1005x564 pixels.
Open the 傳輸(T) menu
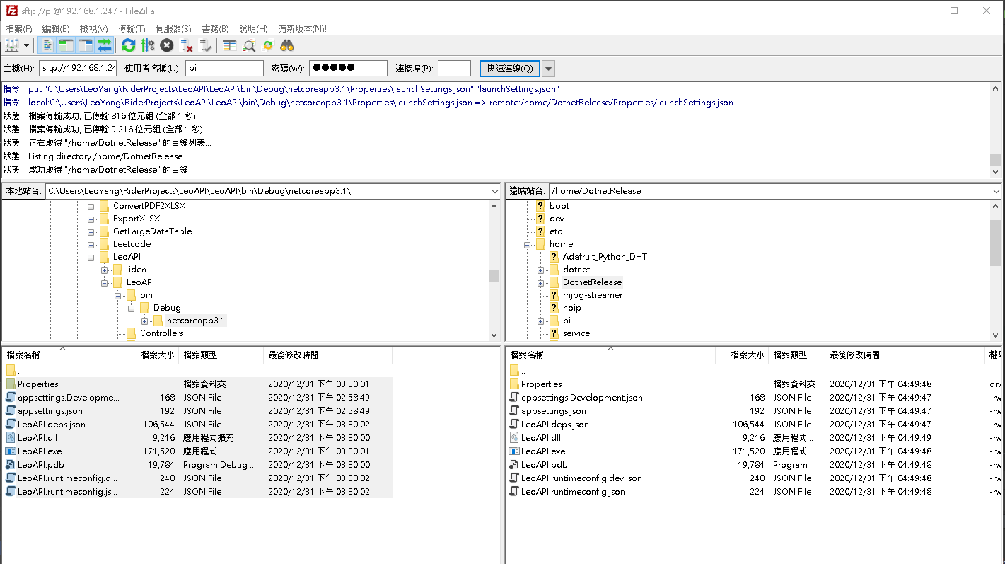coord(132,28)
